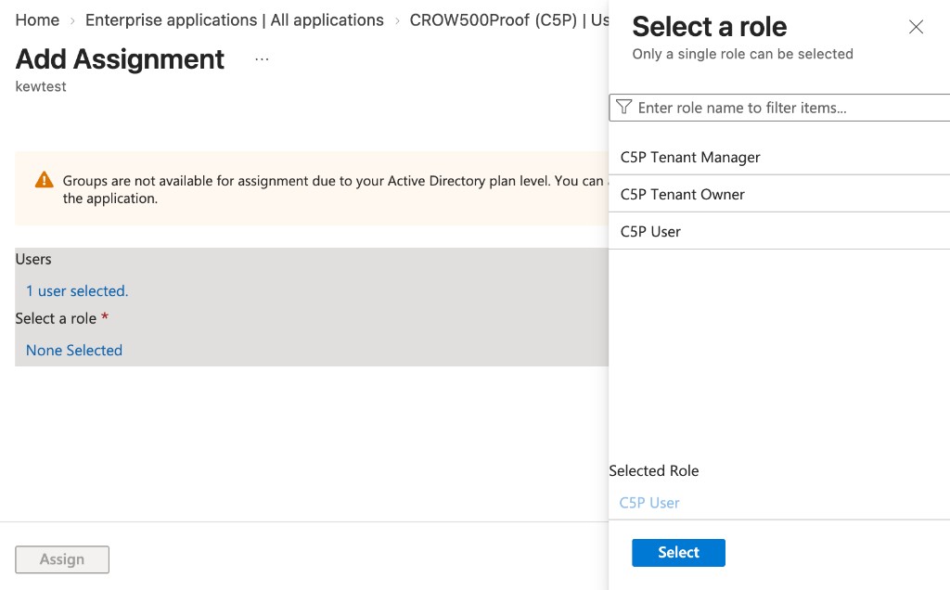Click the Assign button
Image resolution: width=950 pixels, height=590 pixels.
62,559
